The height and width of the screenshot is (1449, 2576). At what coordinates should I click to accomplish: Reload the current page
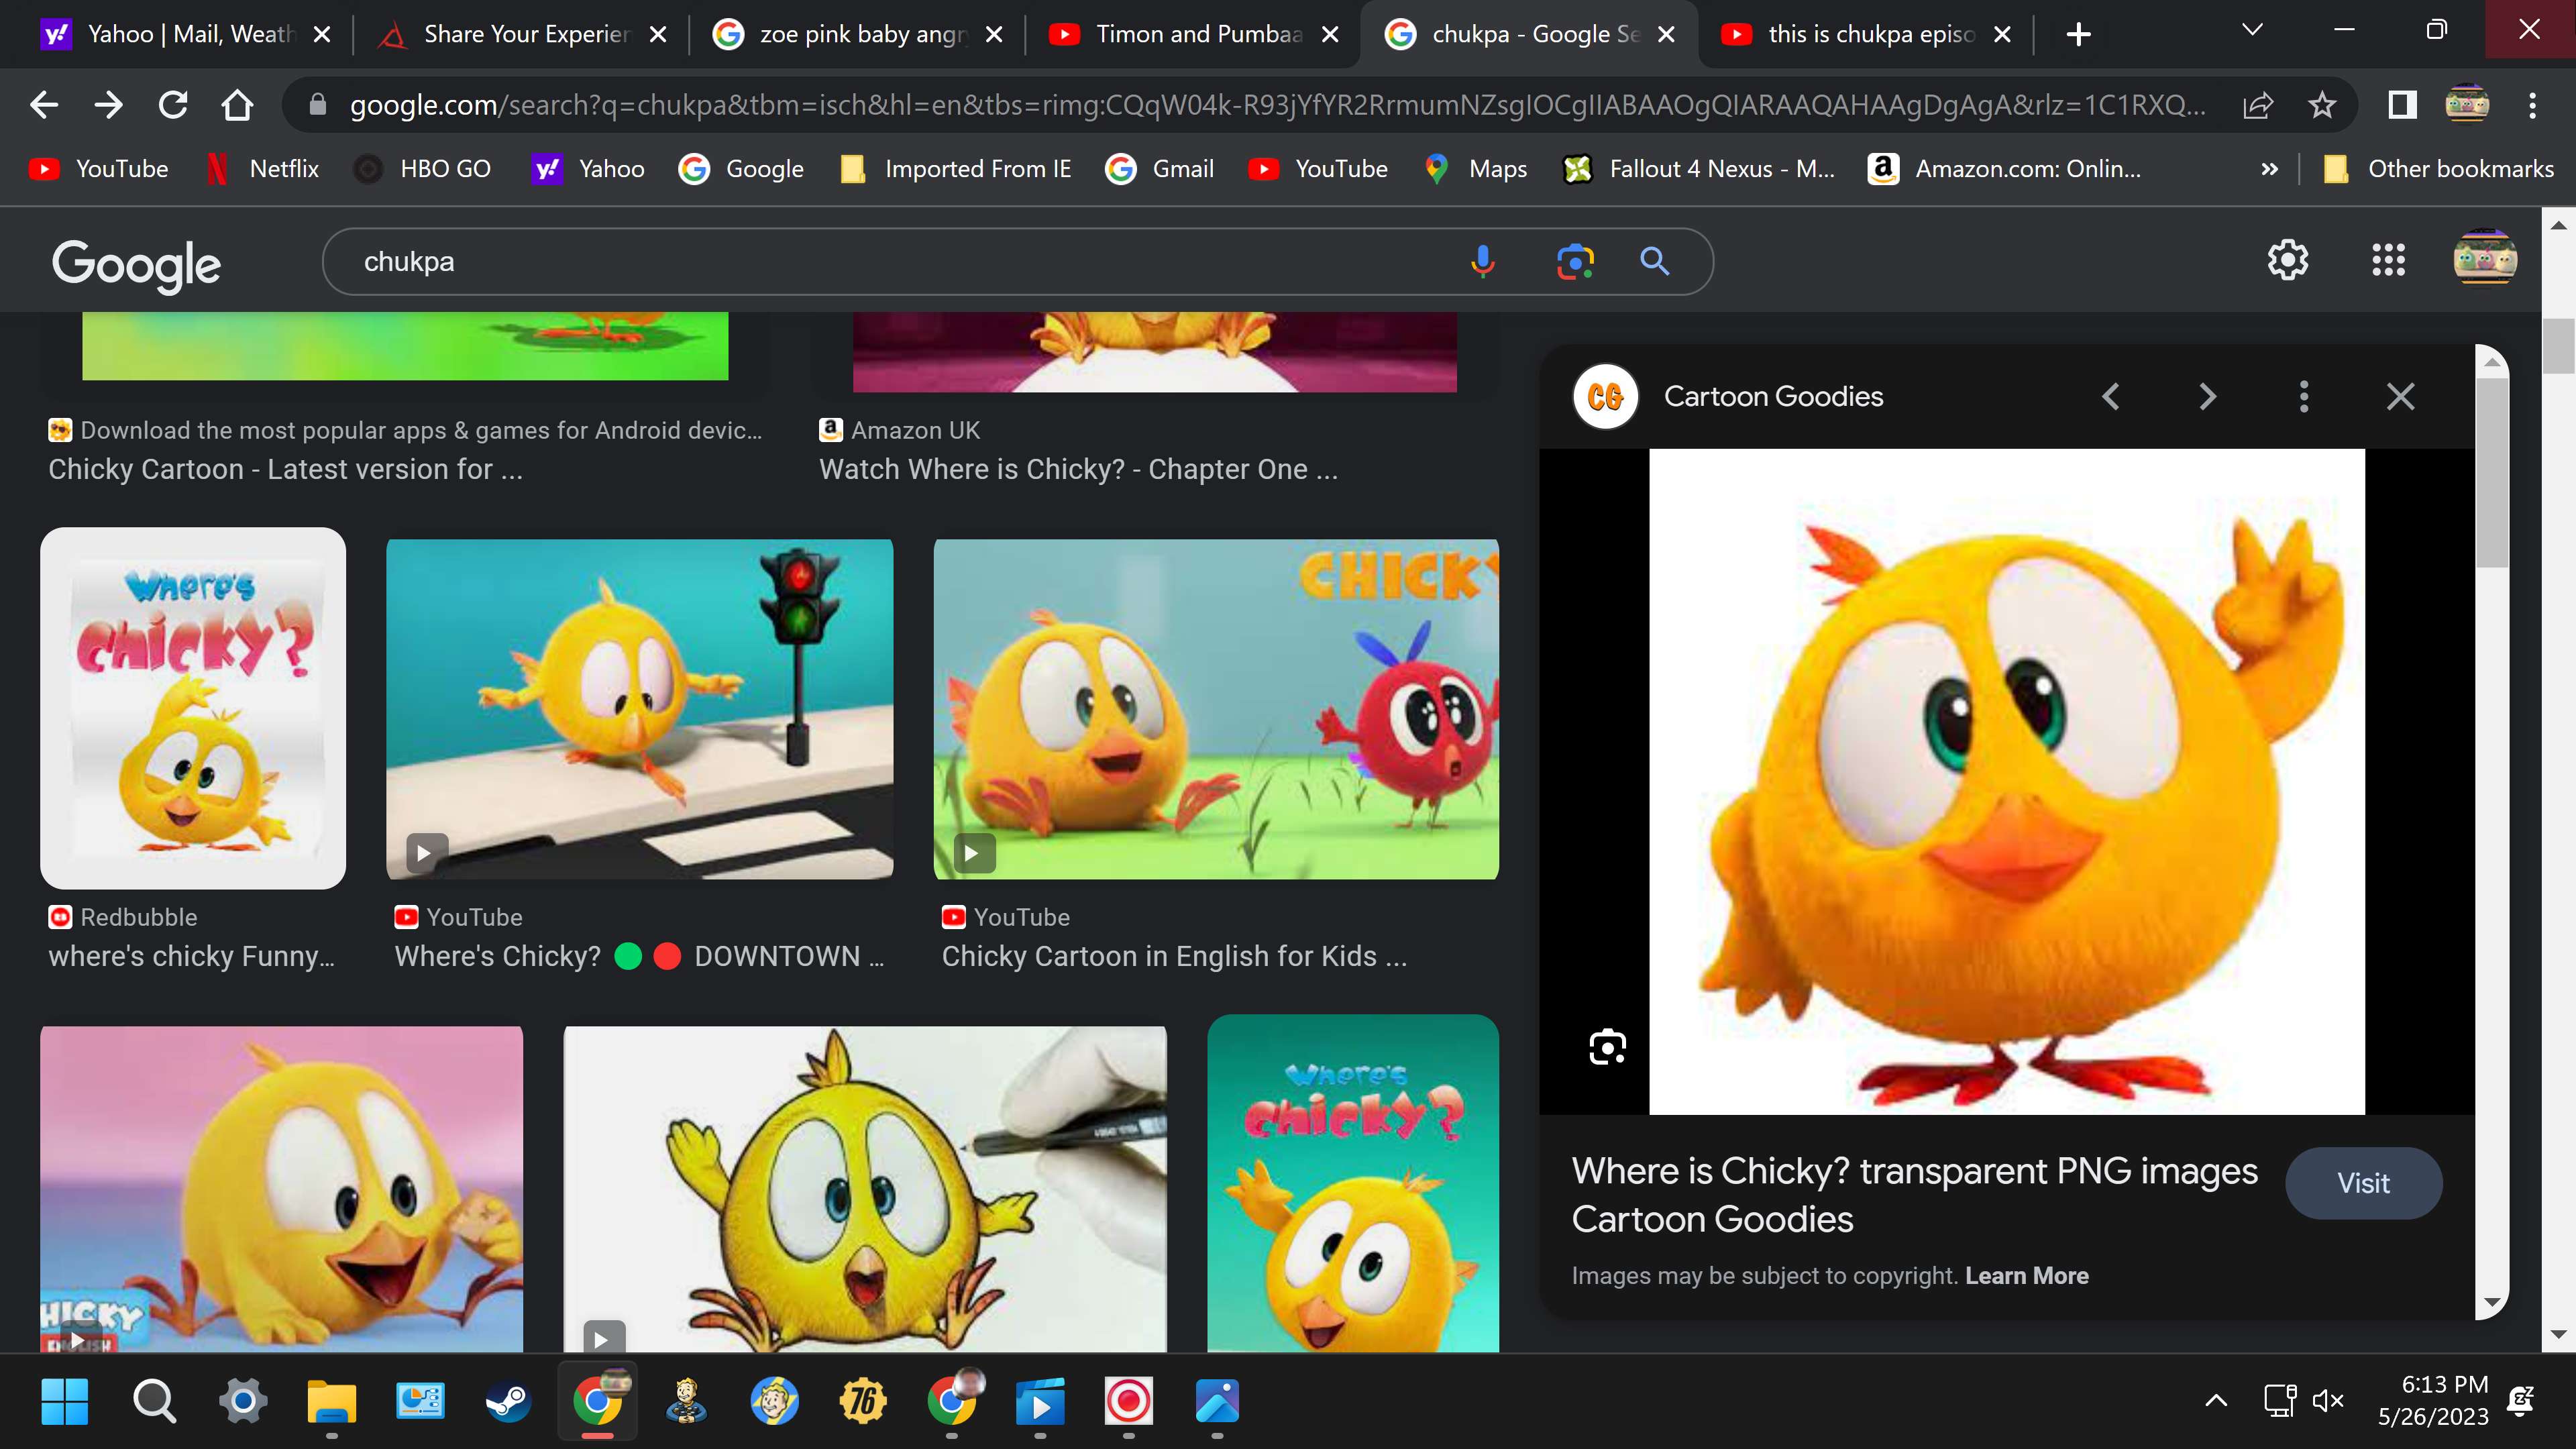tap(173, 105)
